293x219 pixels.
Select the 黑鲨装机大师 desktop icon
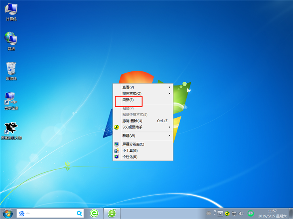click(11, 129)
